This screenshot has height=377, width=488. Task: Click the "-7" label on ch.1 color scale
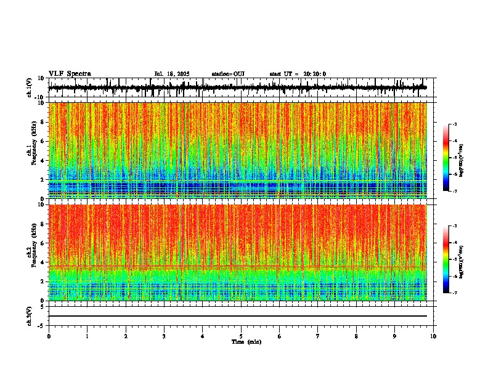pos(454,191)
